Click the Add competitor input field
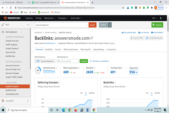Screen dimensions: 169x113 pyautogui.click(x=68, y=61)
